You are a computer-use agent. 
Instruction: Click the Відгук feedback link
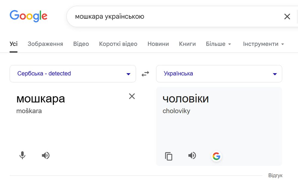pyautogui.click(x=275, y=175)
